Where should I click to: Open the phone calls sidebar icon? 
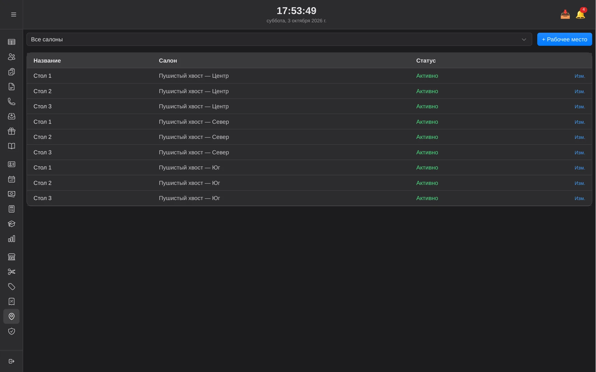coord(11,101)
